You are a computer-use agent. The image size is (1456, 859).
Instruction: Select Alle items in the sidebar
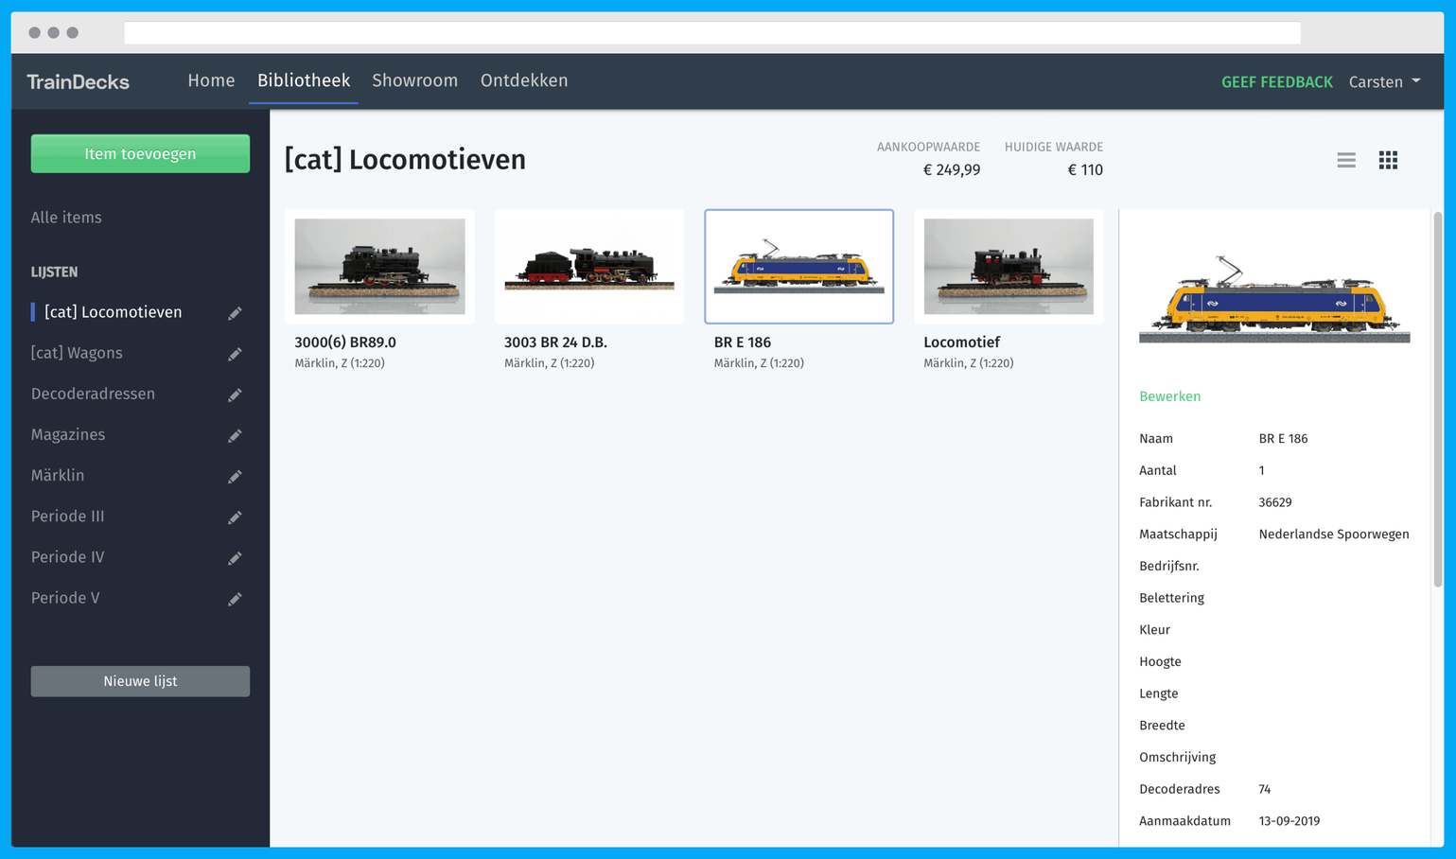pos(66,218)
